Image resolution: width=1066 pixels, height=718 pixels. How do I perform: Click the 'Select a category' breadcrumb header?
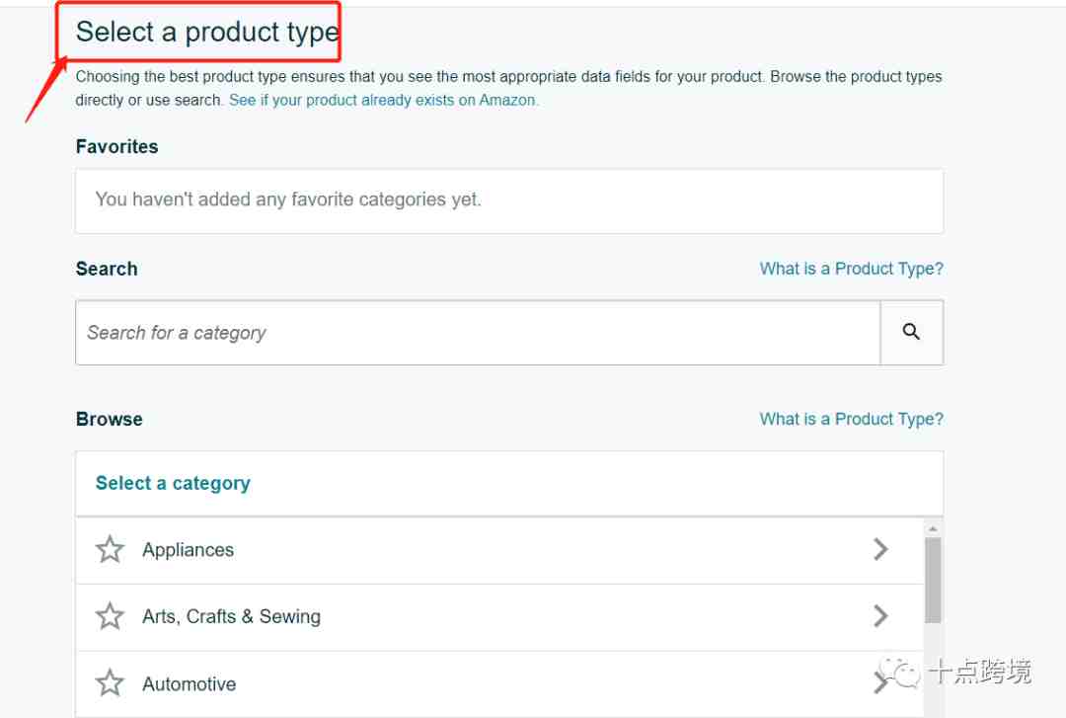point(173,483)
